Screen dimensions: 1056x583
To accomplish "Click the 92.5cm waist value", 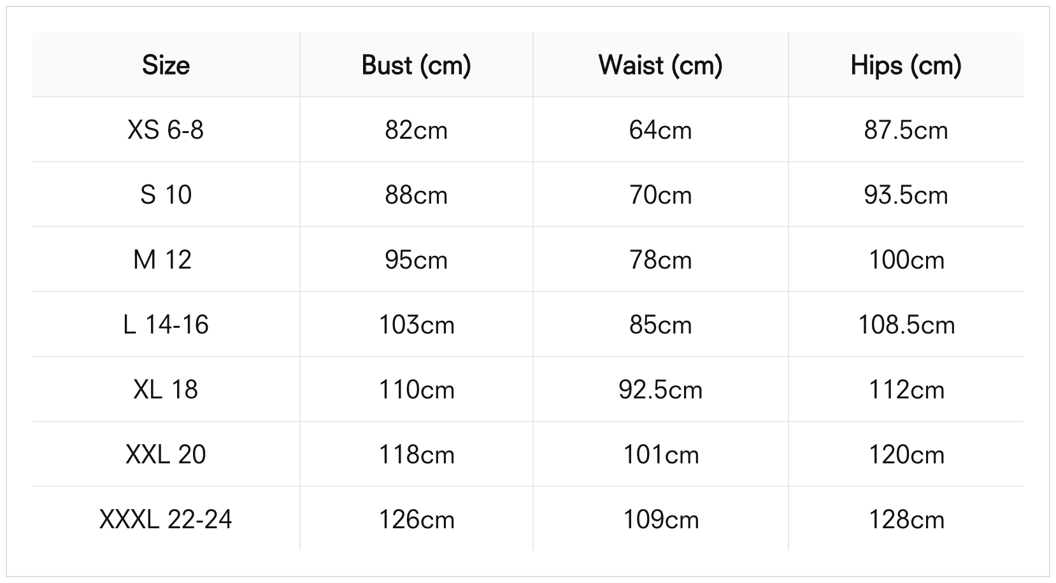I will (x=660, y=390).
